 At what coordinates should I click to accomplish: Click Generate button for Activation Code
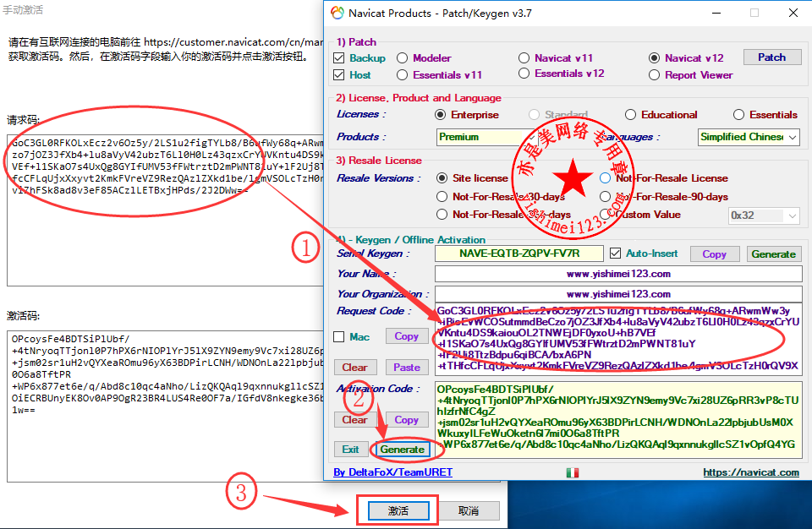403,450
